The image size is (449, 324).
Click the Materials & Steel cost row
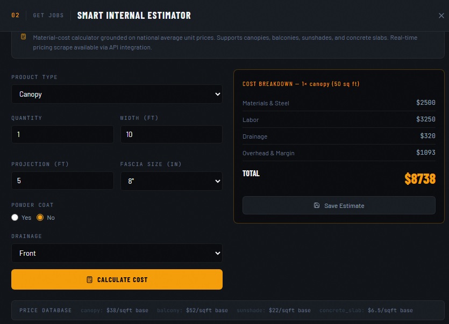pos(339,103)
